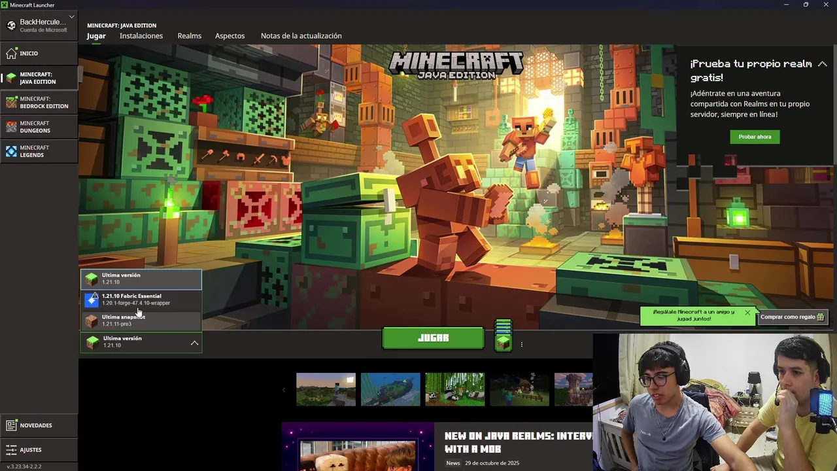The image size is (837, 471).
Task: Click the Inicio home icon
Action: tap(11, 53)
